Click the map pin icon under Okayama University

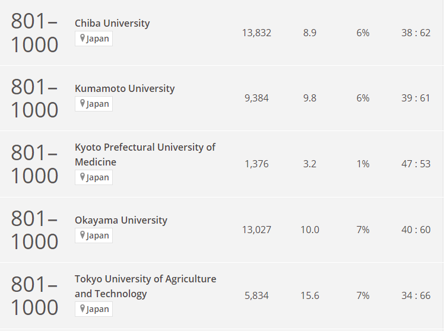[83, 235]
